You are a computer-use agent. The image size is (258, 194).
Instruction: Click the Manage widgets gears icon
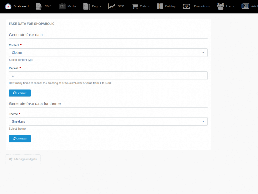coord(11,159)
